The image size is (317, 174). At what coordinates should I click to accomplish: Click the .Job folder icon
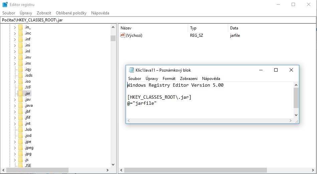20,129
